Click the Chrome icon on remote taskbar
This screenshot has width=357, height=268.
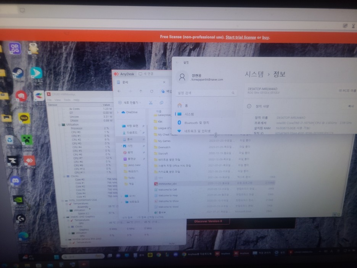(159, 255)
